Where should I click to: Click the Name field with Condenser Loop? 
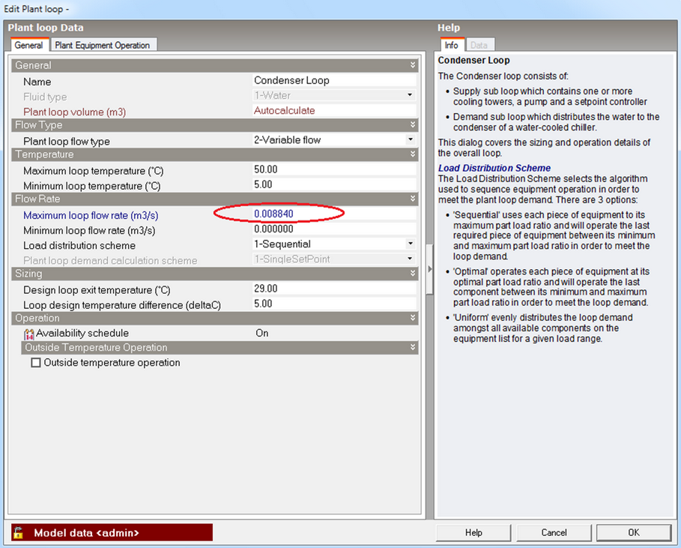click(x=333, y=81)
